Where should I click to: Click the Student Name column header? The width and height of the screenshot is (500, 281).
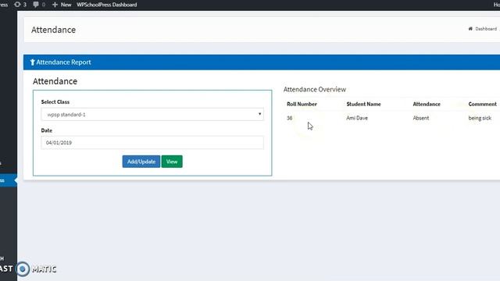tap(363, 104)
